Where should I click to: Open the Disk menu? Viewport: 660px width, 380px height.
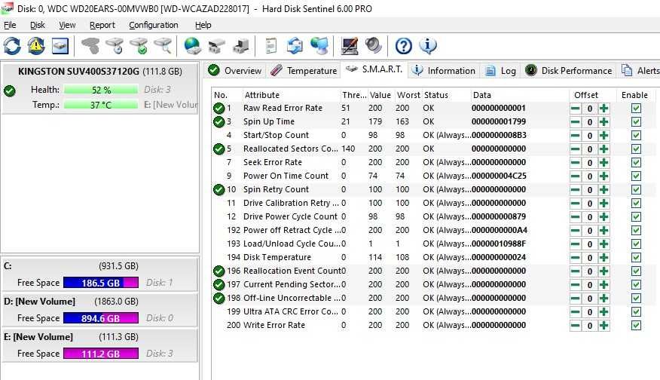click(x=38, y=25)
